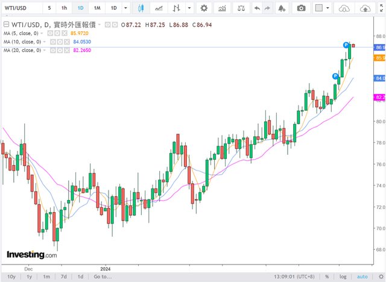The image size is (386, 282).
Task: Select the 1h timeframe
Action: point(64,8)
